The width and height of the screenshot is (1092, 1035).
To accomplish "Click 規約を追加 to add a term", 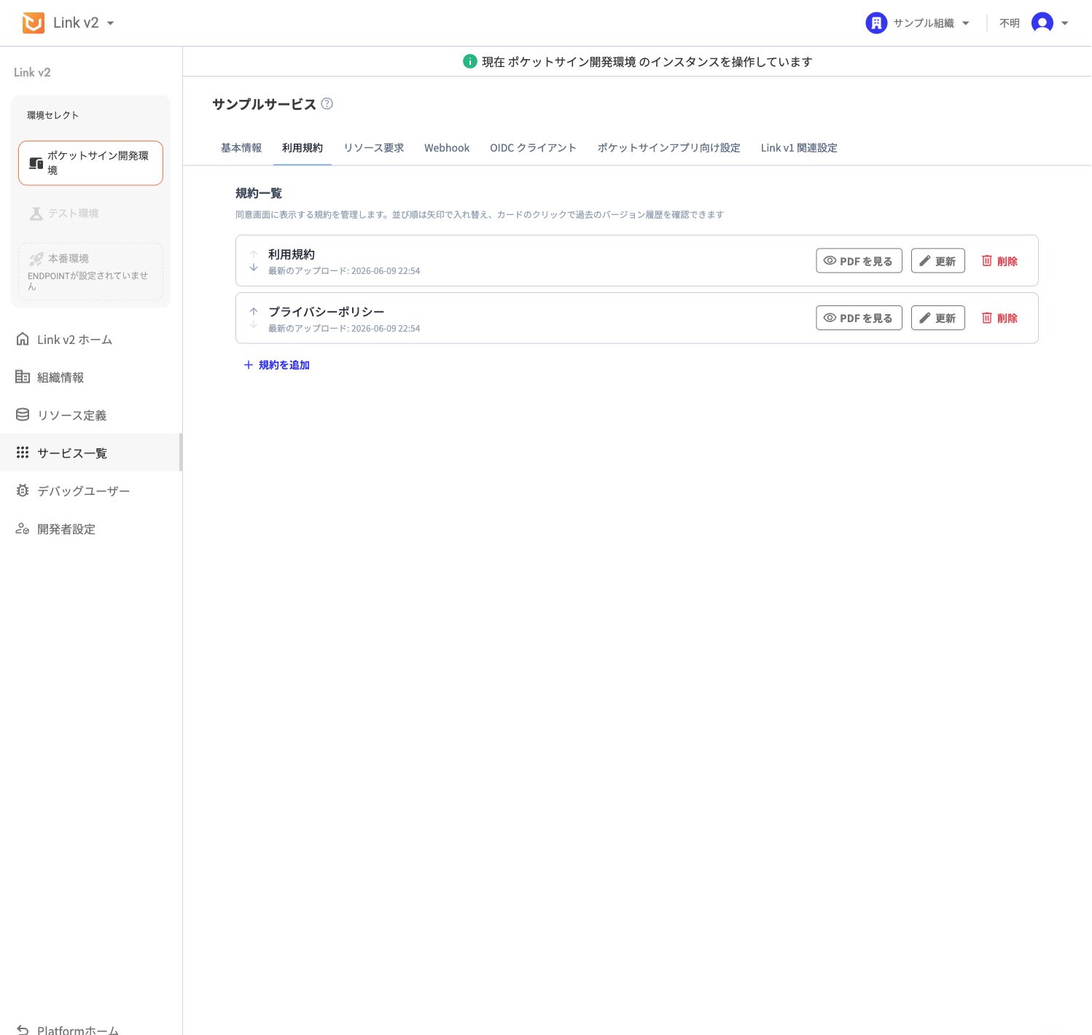I will (276, 365).
